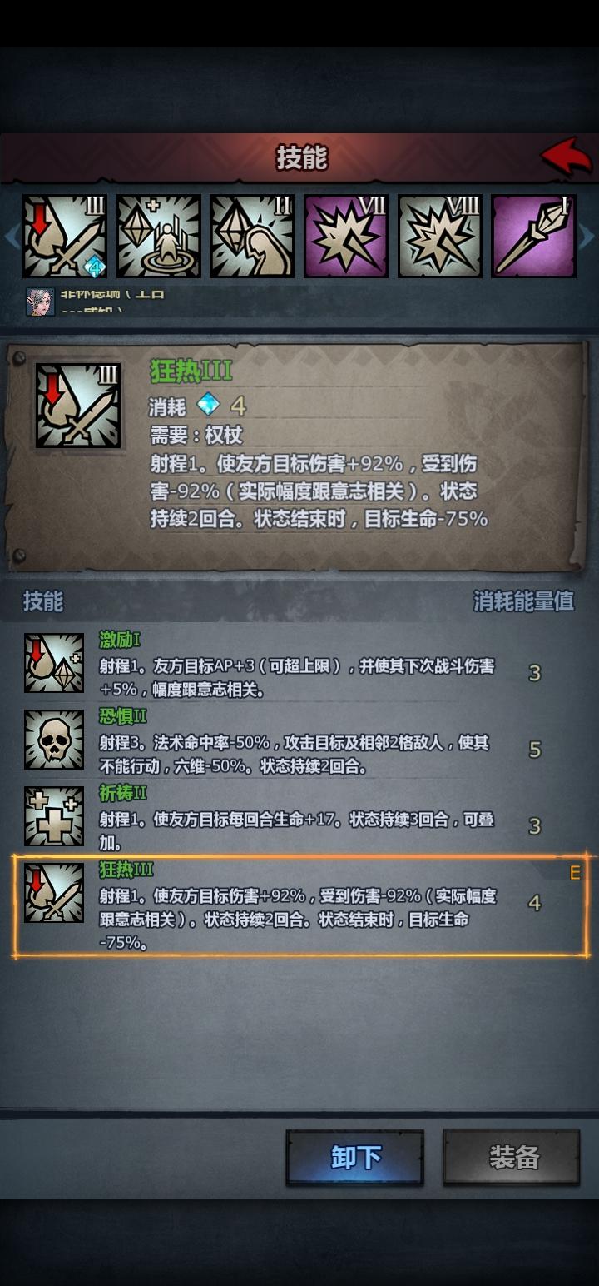Tap the 狂热III icon in skill list
This screenshot has width=599, height=1286.
[54, 893]
